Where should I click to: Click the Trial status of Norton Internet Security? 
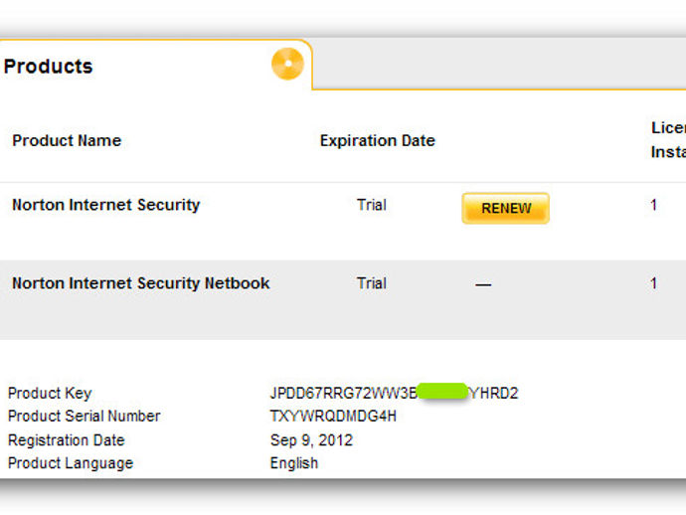[372, 205]
